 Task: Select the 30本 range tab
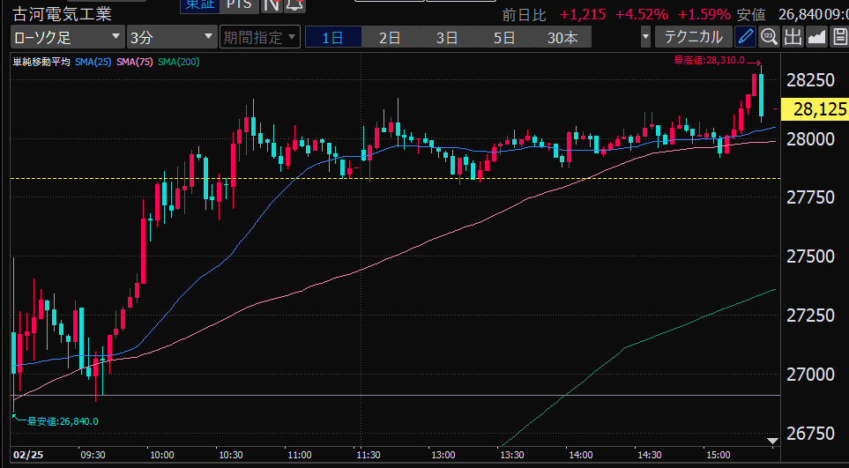pyautogui.click(x=562, y=37)
